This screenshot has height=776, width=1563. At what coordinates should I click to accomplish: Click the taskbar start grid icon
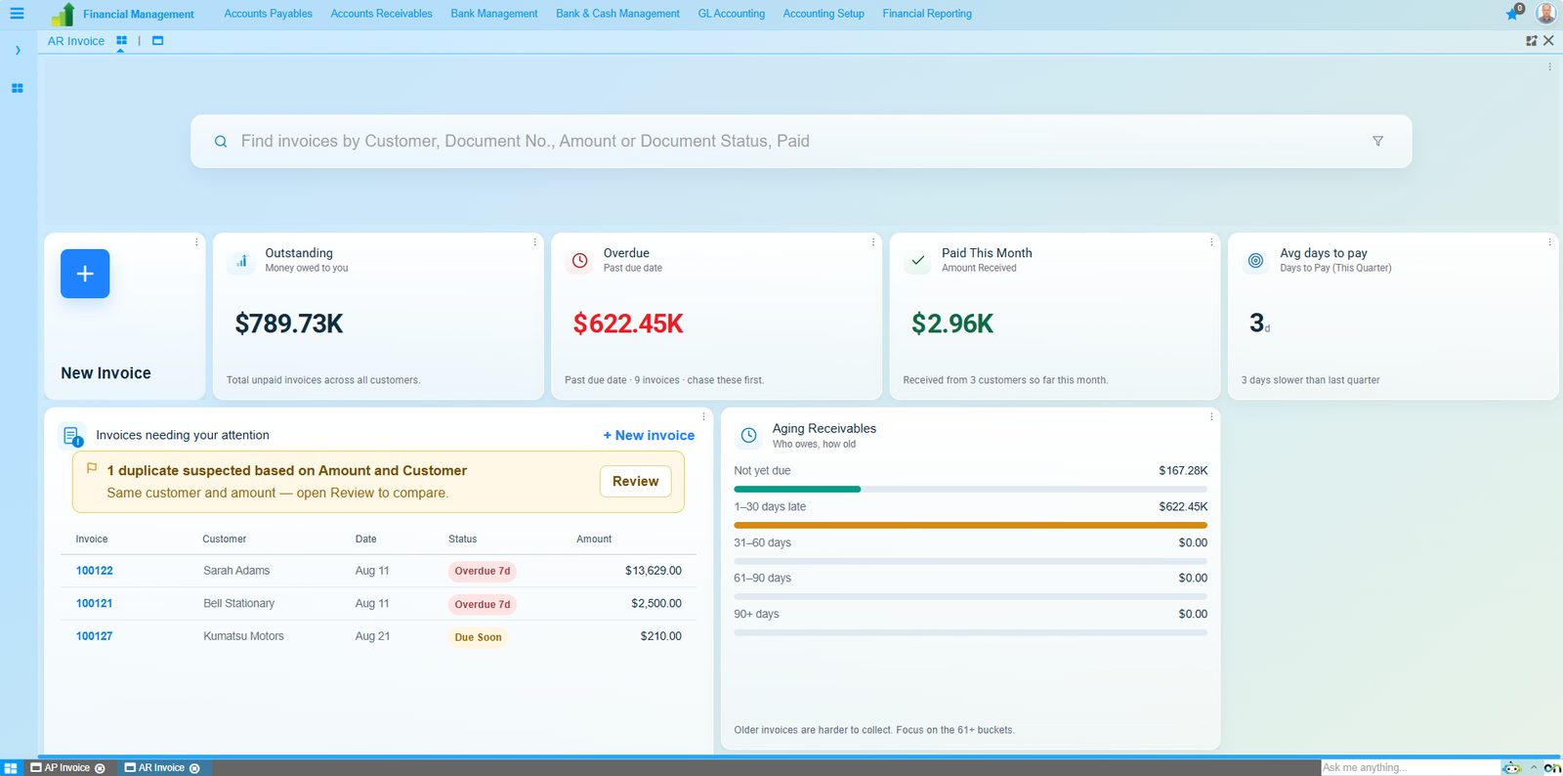[11, 768]
